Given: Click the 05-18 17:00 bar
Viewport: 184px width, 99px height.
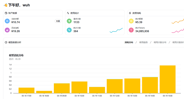Looking at the screenshot, I should (26, 90).
